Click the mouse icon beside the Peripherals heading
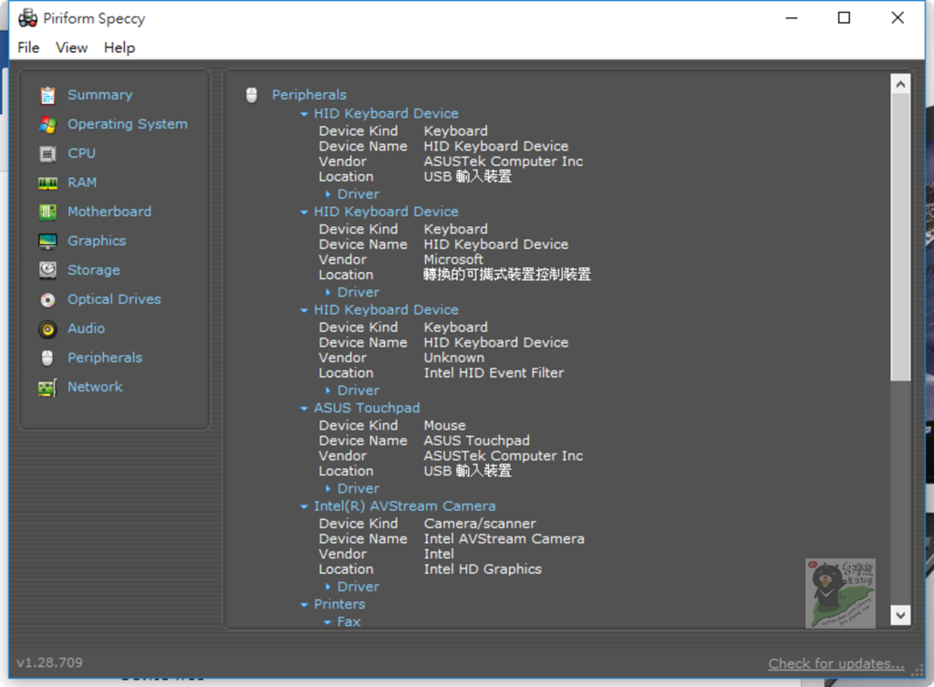 click(x=252, y=95)
